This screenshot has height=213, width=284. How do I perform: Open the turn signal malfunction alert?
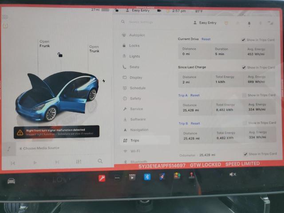coord(56,132)
